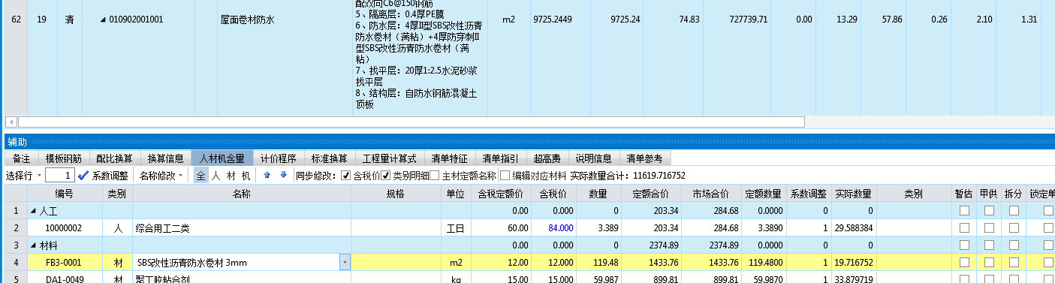Select the FB3-0001 code cell

click(x=64, y=262)
